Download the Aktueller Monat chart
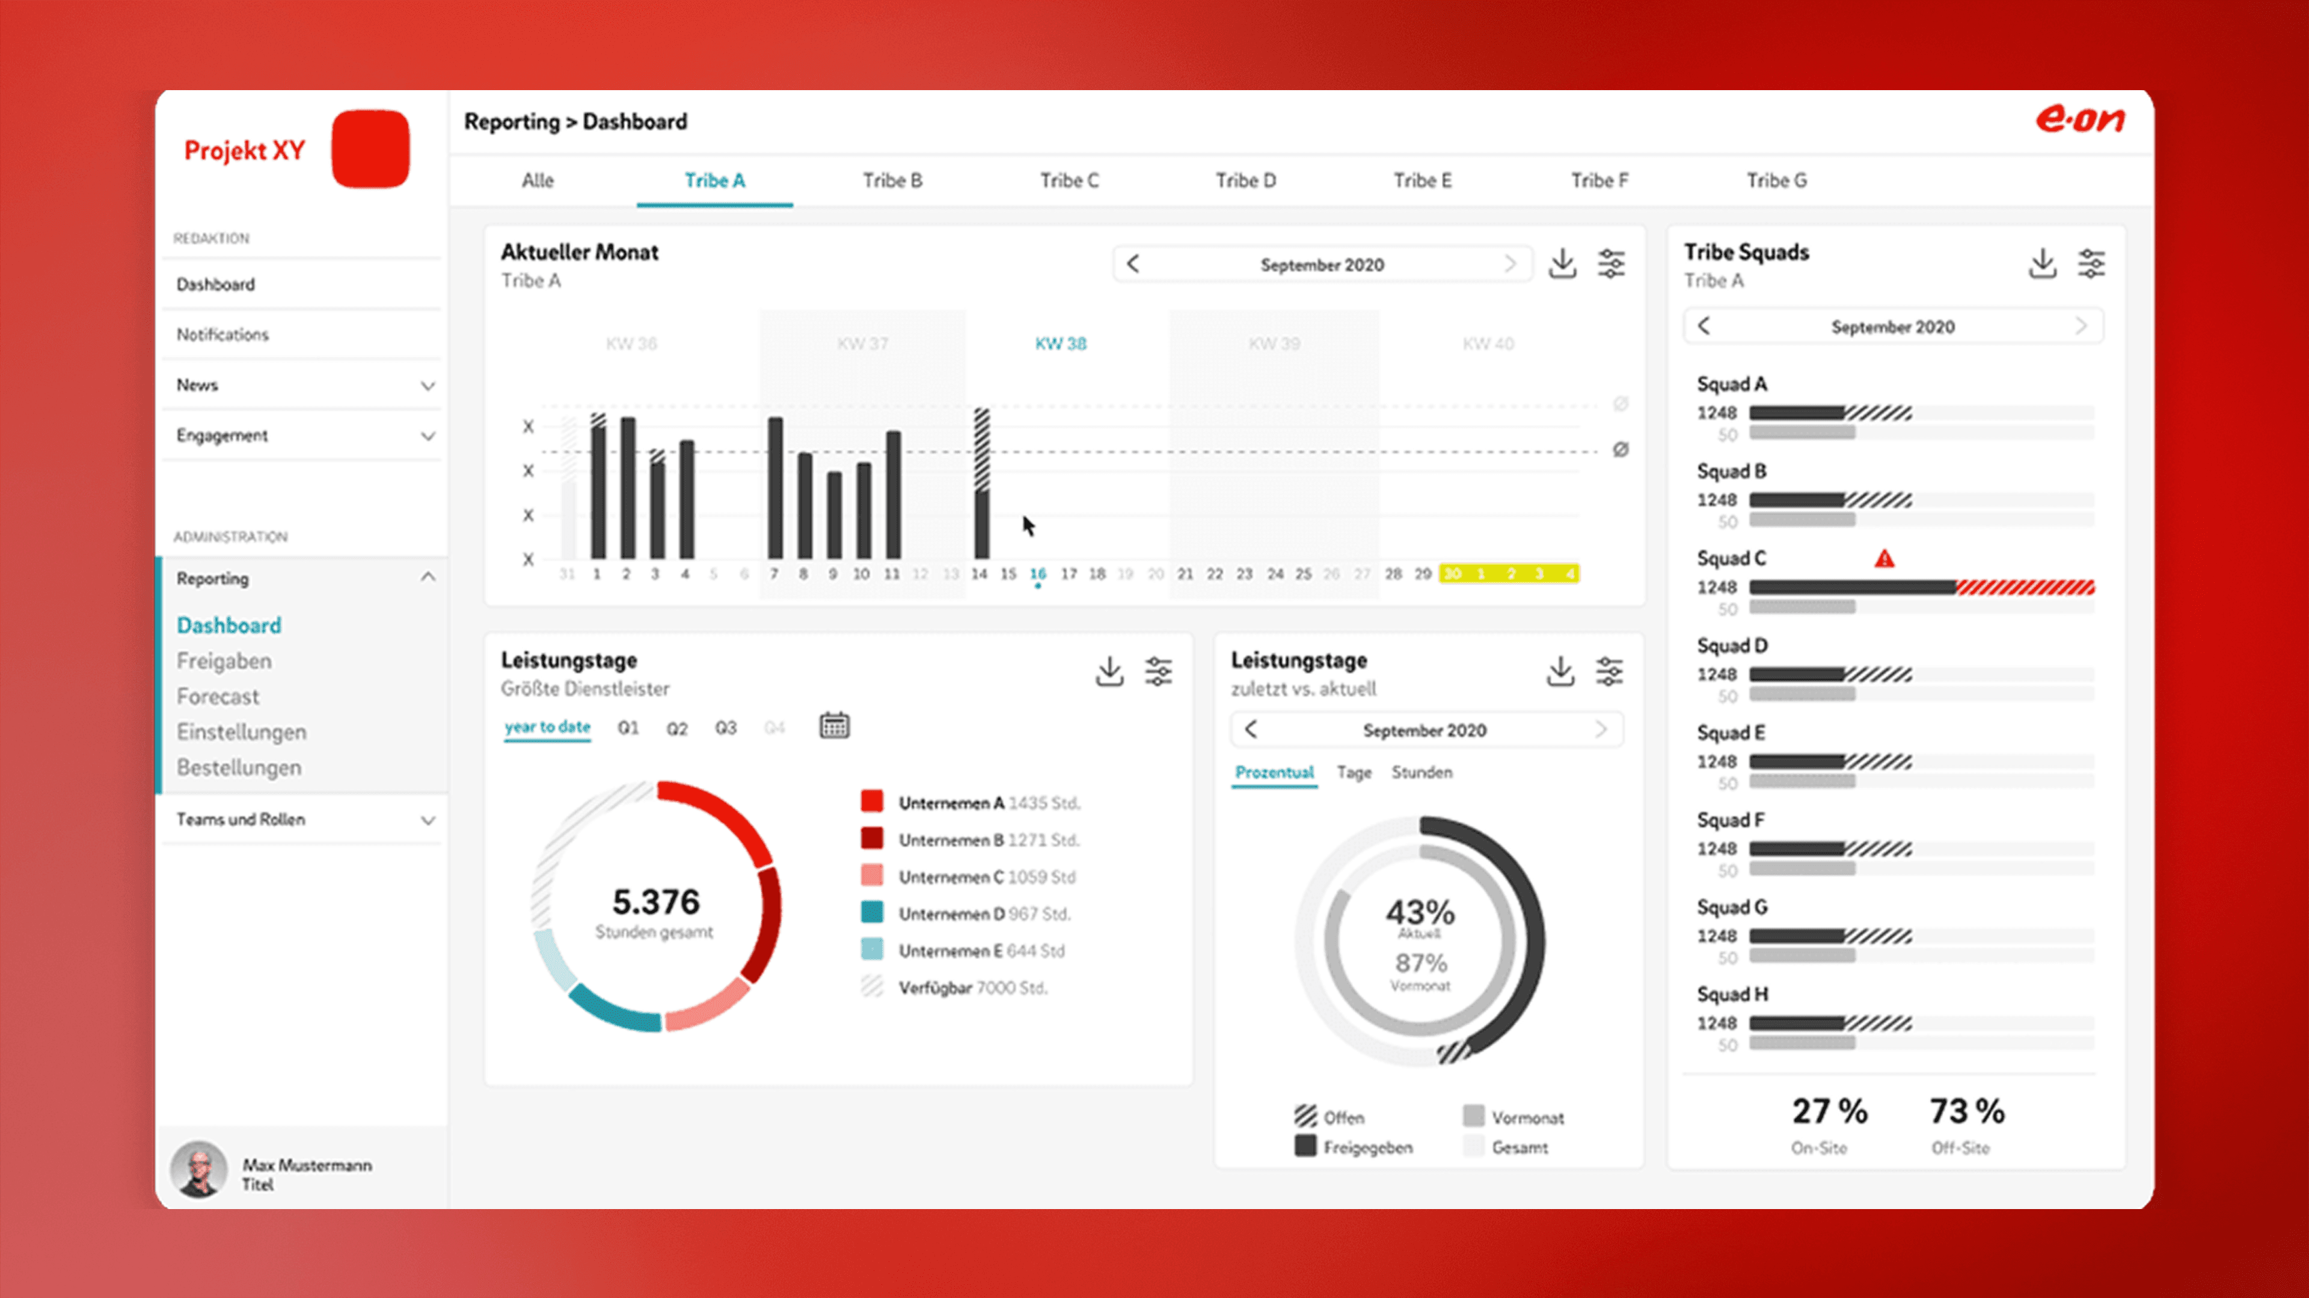This screenshot has width=2309, height=1298. point(1562,263)
